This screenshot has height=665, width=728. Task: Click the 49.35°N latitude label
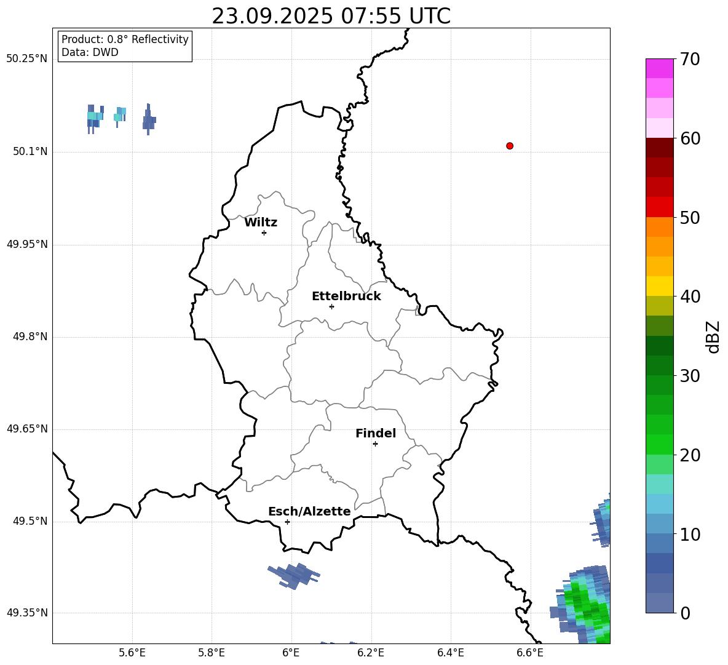click(27, 613)
